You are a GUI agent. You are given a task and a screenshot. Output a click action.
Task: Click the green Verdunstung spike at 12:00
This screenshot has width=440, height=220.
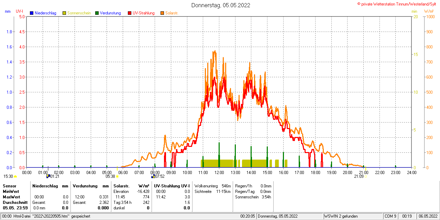[219, 155]
